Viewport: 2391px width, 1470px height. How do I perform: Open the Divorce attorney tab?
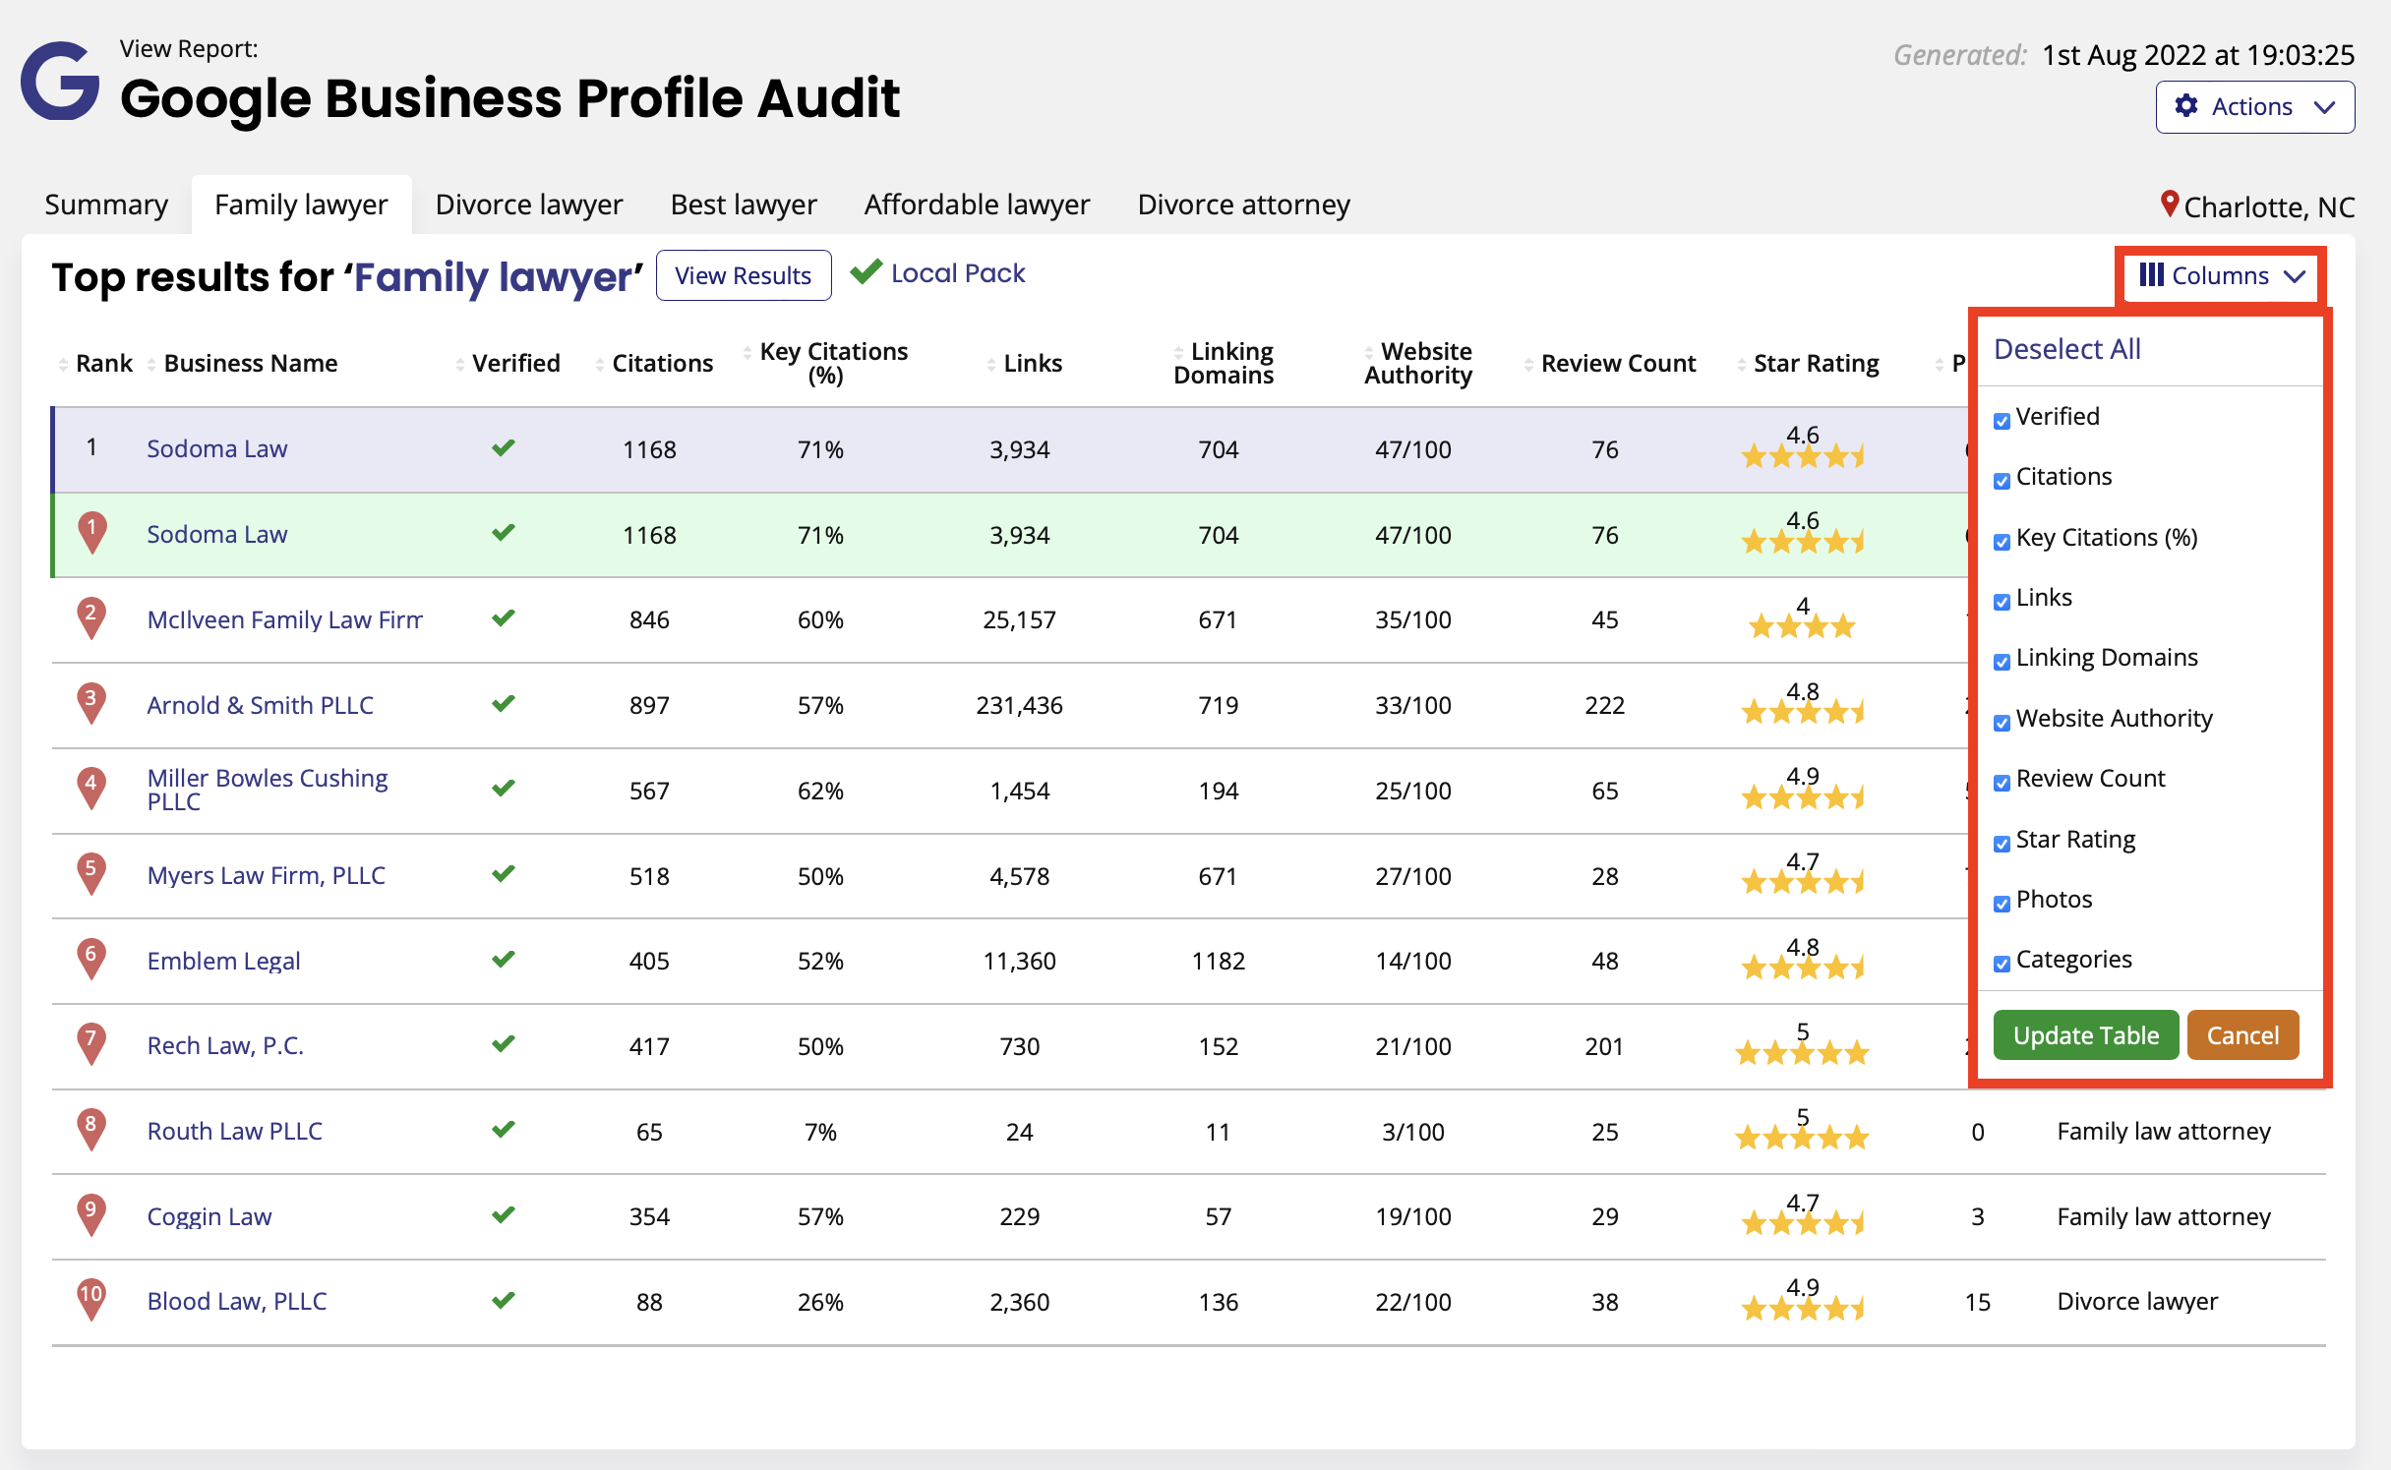[1243, 205]
